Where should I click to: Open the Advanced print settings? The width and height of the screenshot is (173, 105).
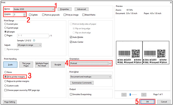coord(82,9)
